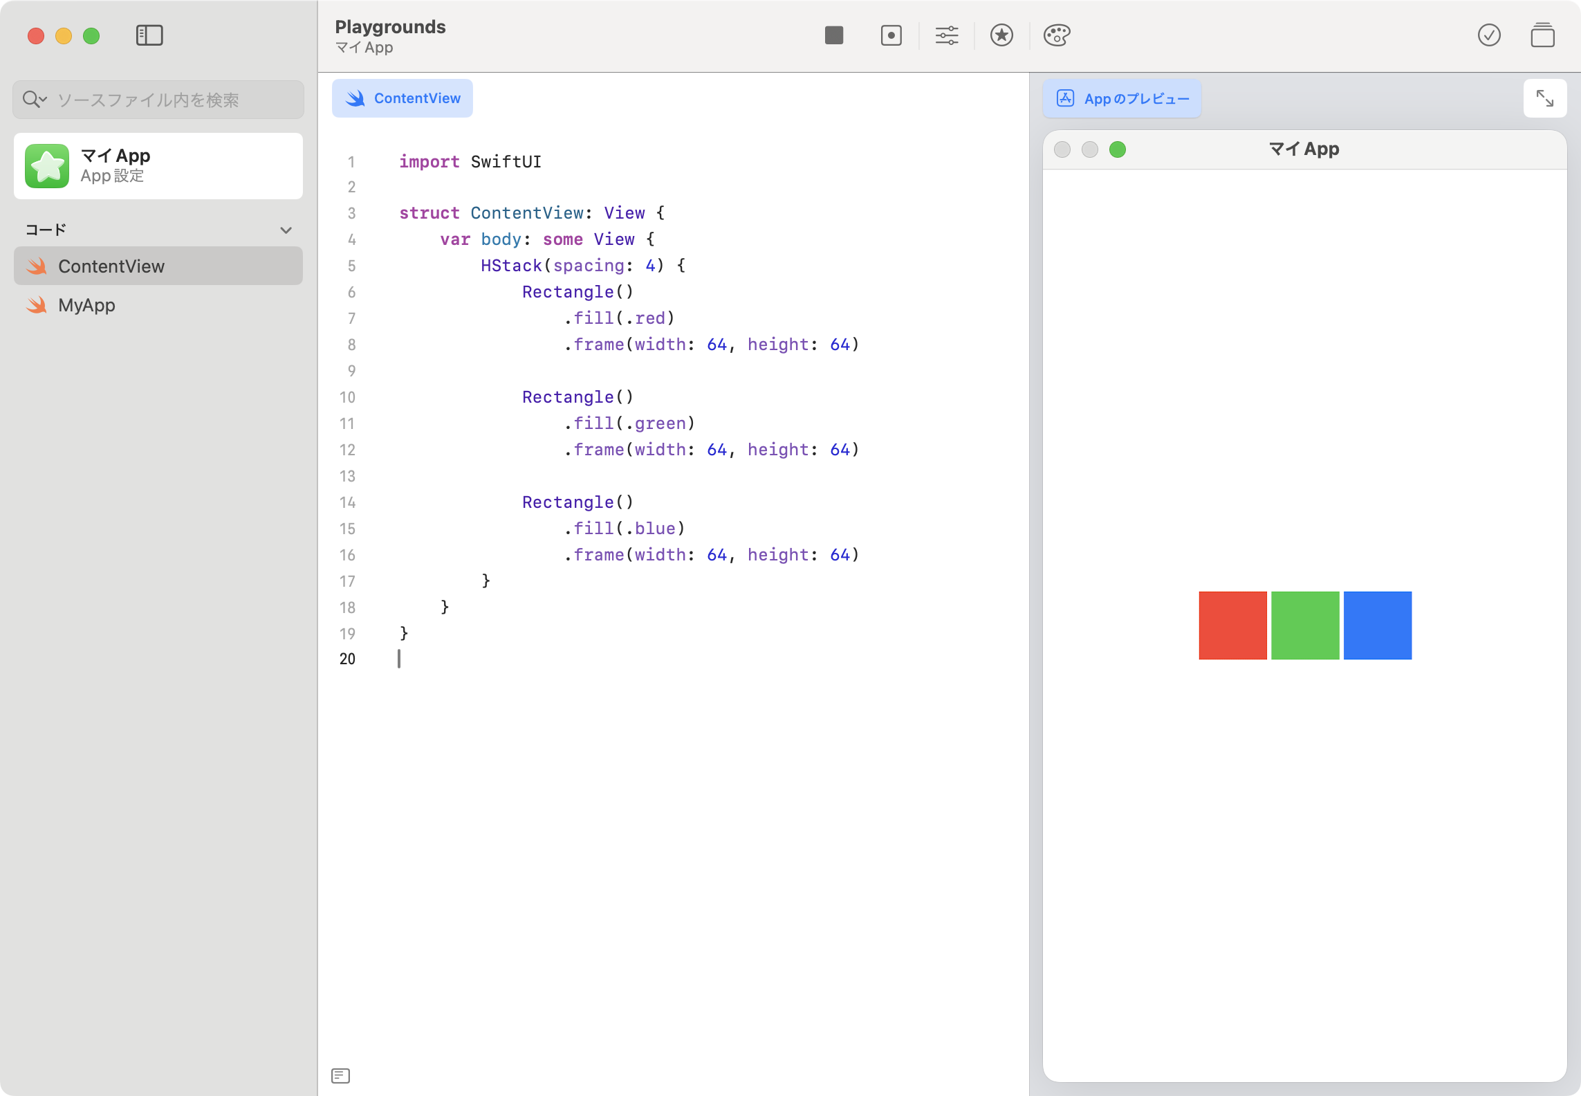This screenshot has height=1096, width=1581.
Task: Open the search options dropdown magnifier
Action: (x=33, y=100)
